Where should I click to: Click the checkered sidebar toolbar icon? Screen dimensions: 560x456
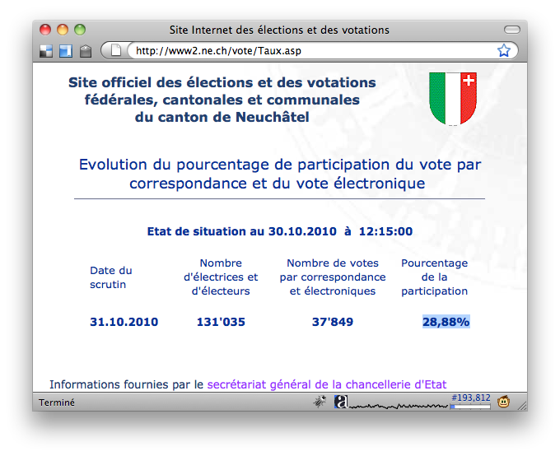point(46,51)
